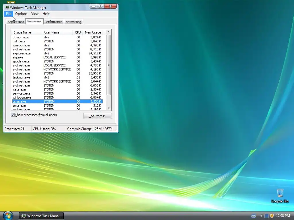The image size is (294, 220).
Task: Sort by the User Name column header
Action: click(57, 32)
